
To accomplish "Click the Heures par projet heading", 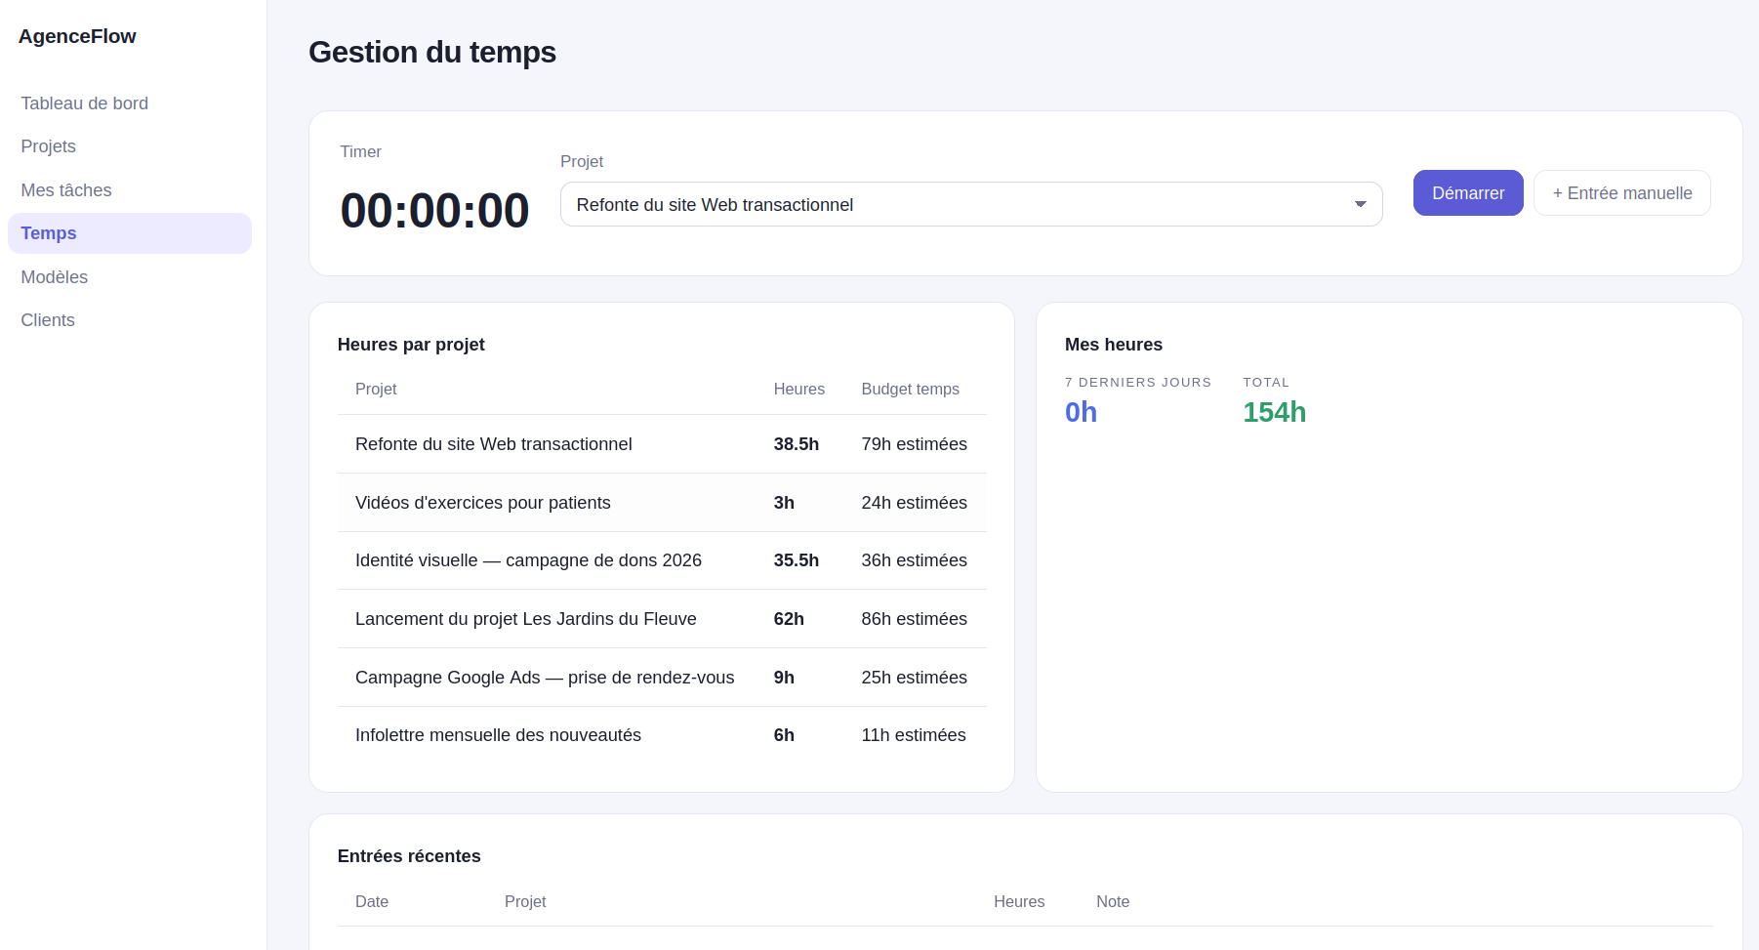I will coord(411,345).
